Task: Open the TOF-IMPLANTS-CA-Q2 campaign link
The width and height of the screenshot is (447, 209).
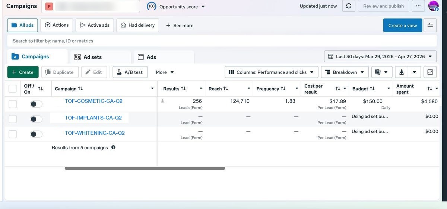Action: click(x=93, y=118)
